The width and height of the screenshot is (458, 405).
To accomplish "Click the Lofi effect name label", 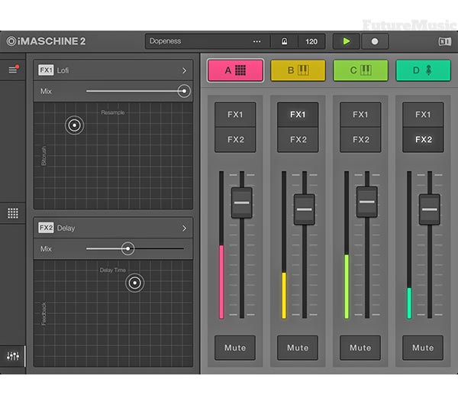I will click(x=63, y=70).
